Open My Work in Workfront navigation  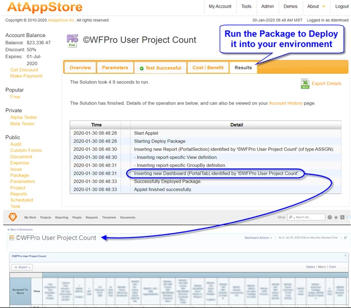click(x=30, y=218)
